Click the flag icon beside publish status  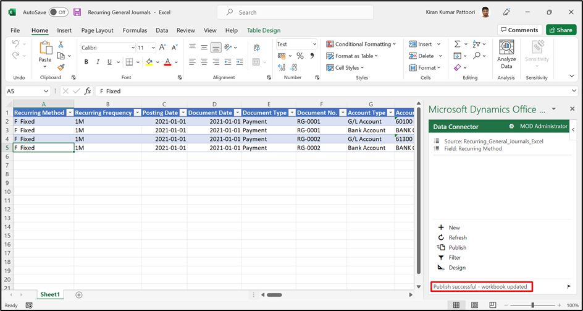[569, 287]
